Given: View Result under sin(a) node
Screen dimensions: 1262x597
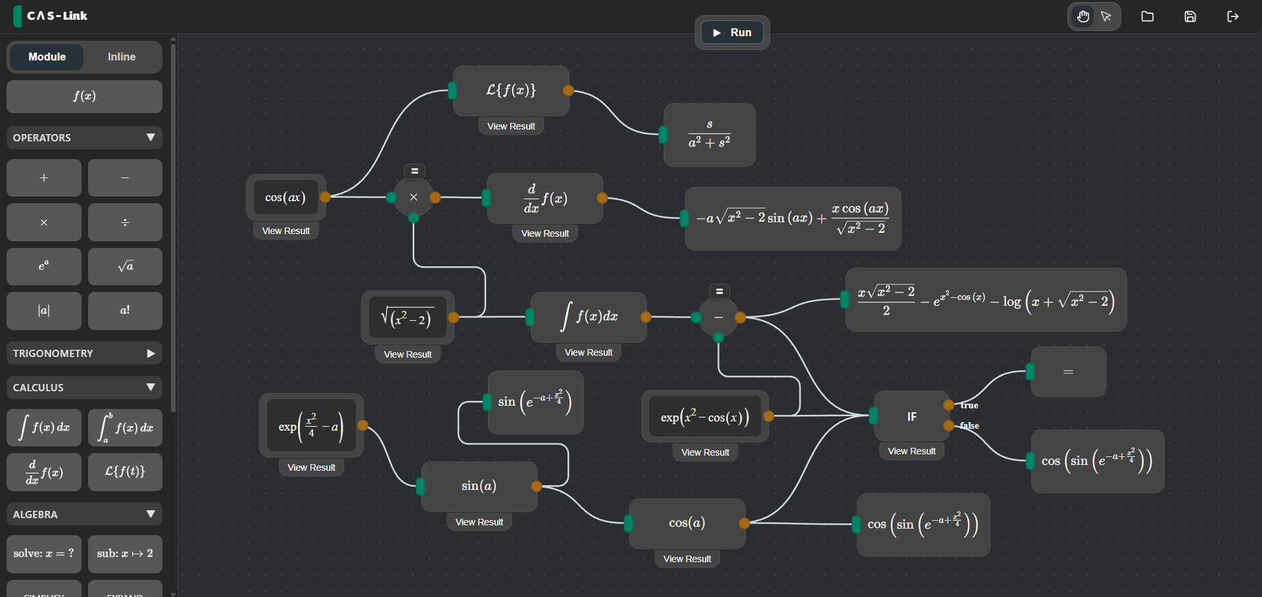Looking at the screenshot, I should (479, 522).
